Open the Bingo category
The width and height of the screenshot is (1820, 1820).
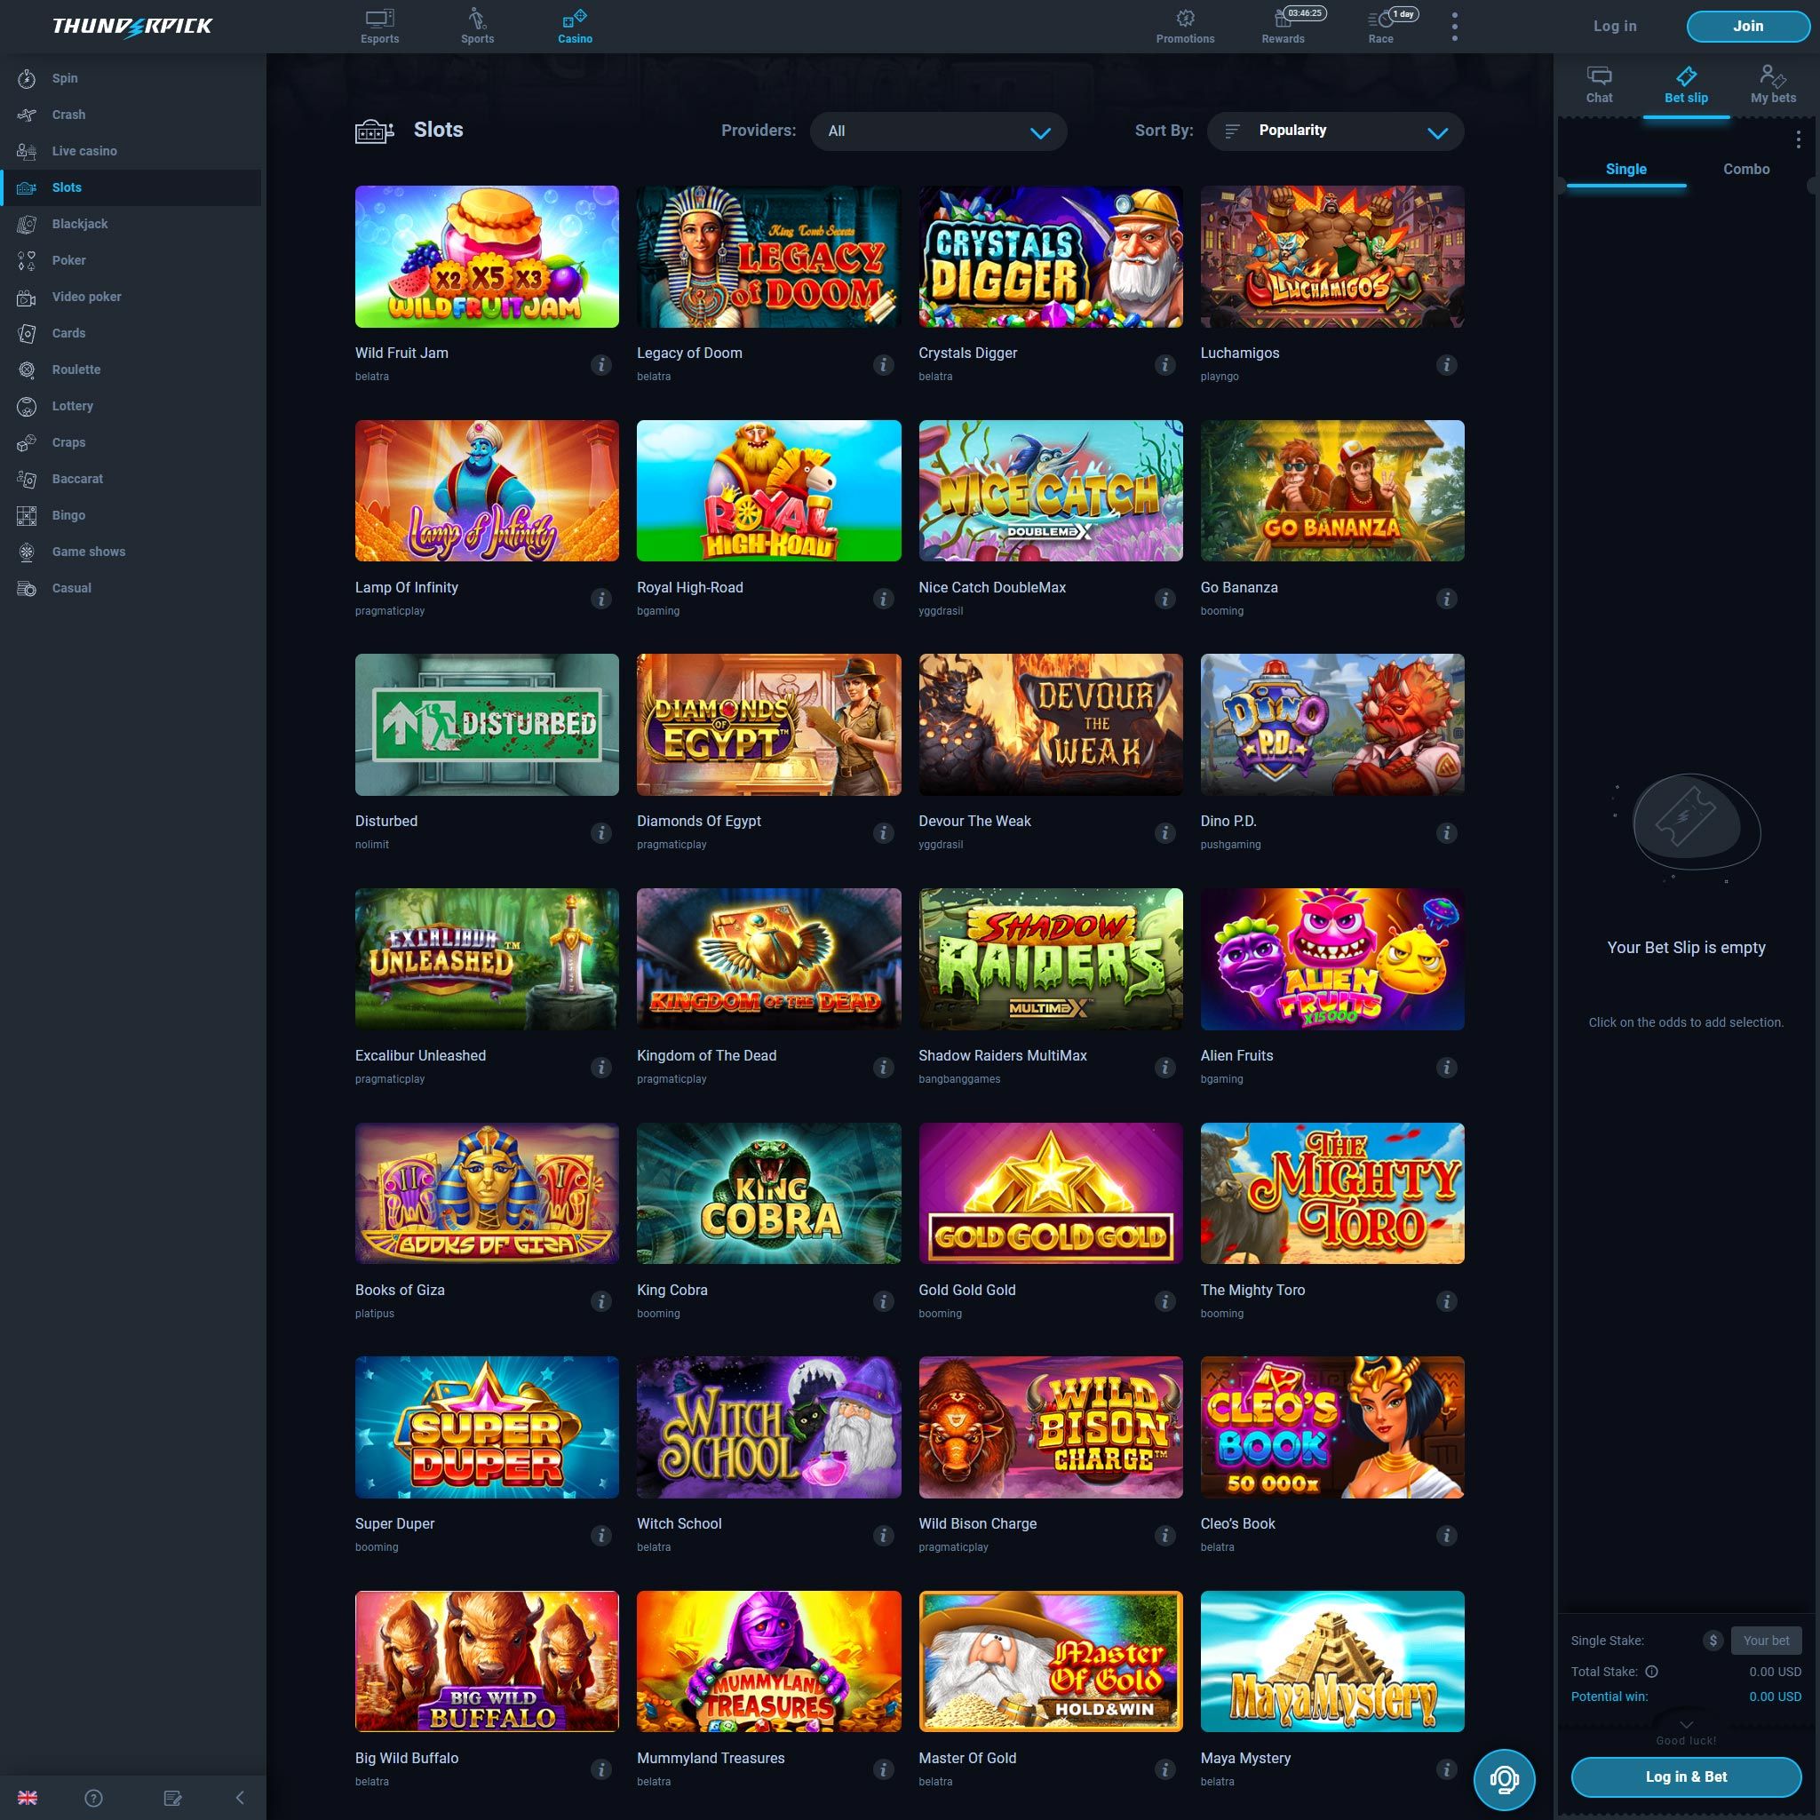(x=131, y=515)
